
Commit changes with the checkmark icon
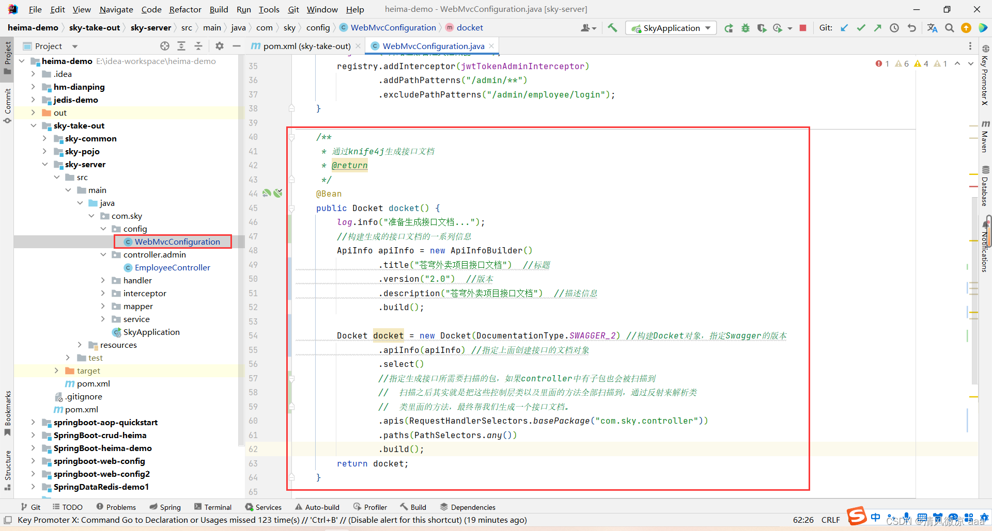[x=861, y=28]
